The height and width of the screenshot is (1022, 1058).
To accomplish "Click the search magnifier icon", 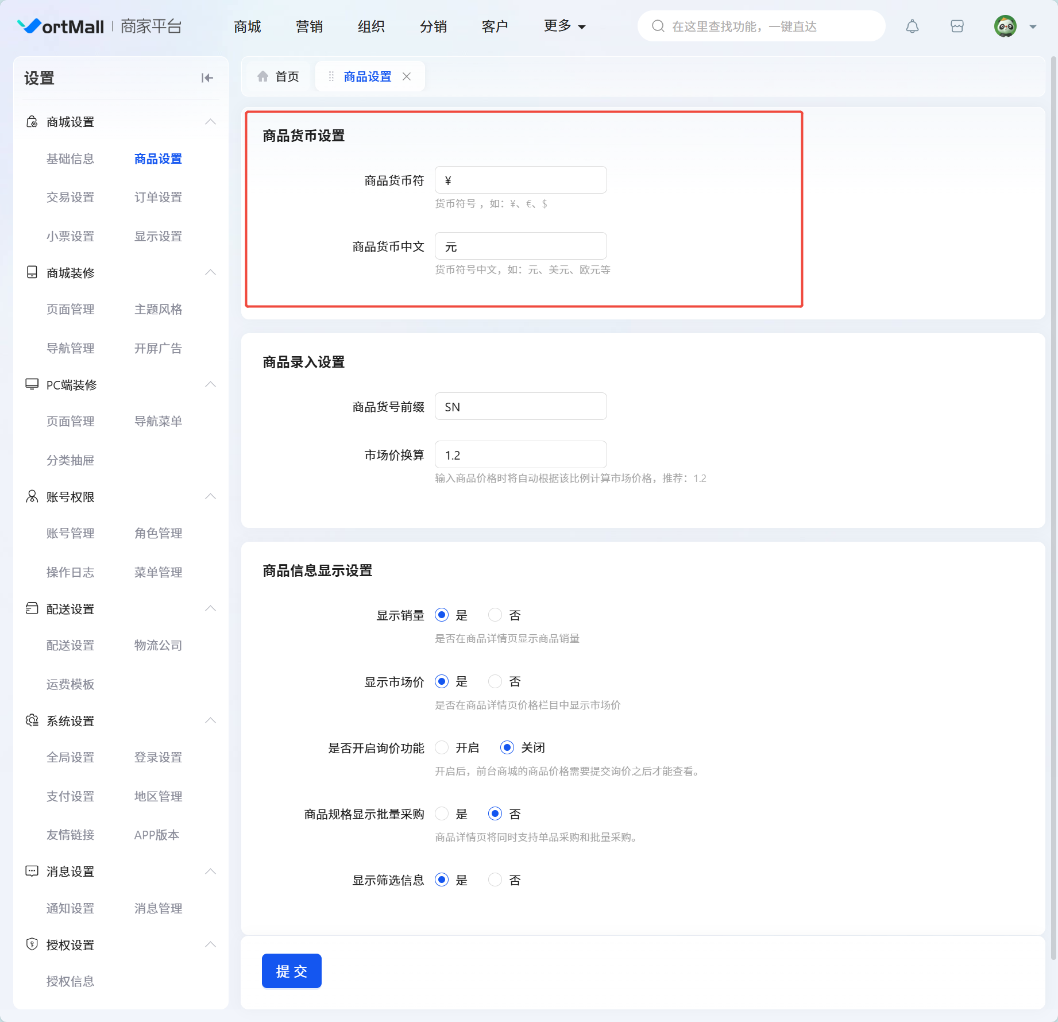I will point(658,26).
